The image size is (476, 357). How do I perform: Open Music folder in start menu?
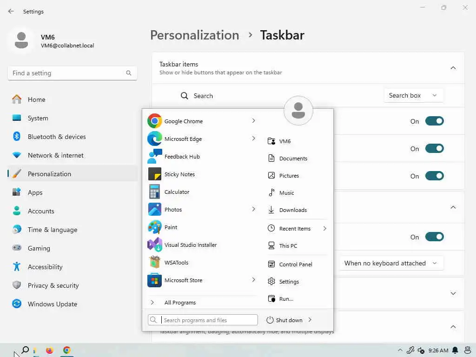point(297,193)
